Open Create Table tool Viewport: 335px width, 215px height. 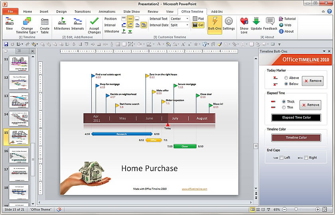pos(44,26)
